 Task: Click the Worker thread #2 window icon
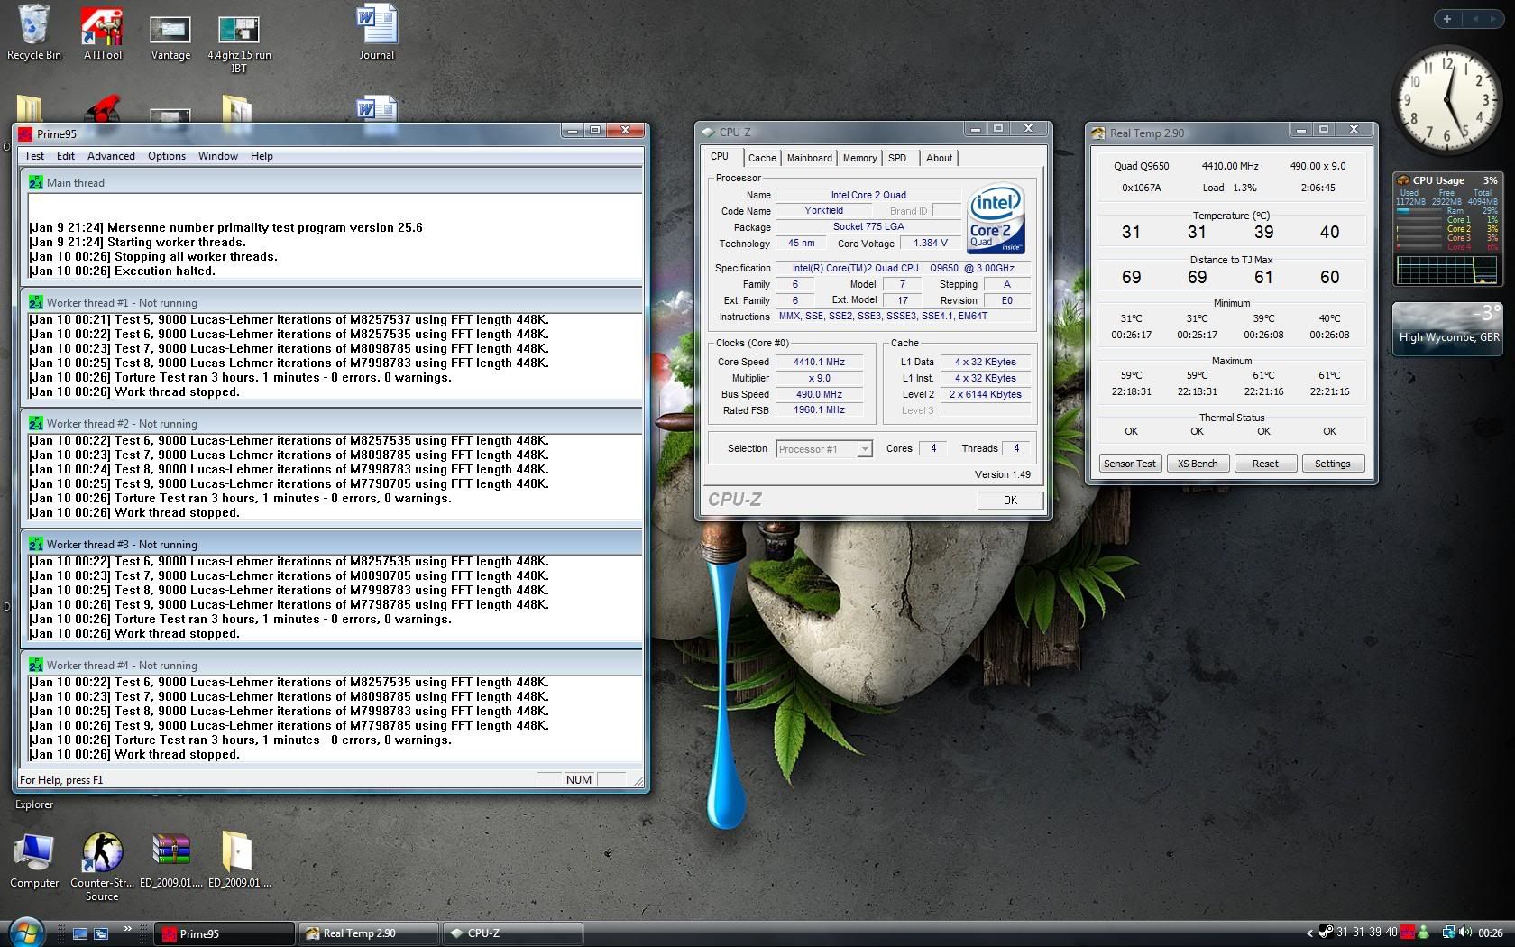[x=36, y=424]
